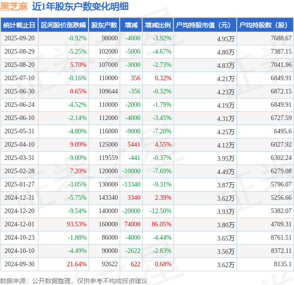Viewport: 294px width, 285px height.
Task: Select the 区间股价涨跌幅 column header
Action: click(x=63, y=25)
